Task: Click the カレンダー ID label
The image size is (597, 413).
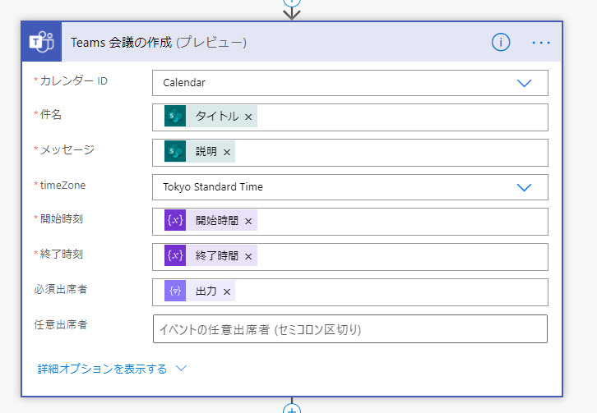Action: pyautogui.click(x=74, y=80)
